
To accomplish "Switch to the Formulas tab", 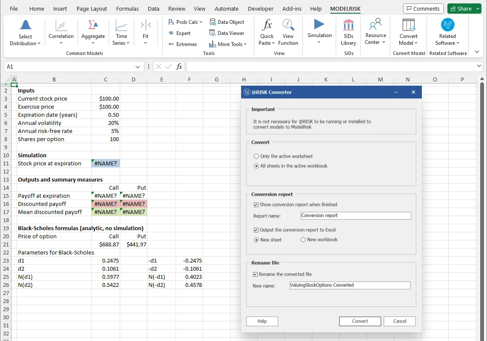I will pyautogui.click(x=127, y=9).
